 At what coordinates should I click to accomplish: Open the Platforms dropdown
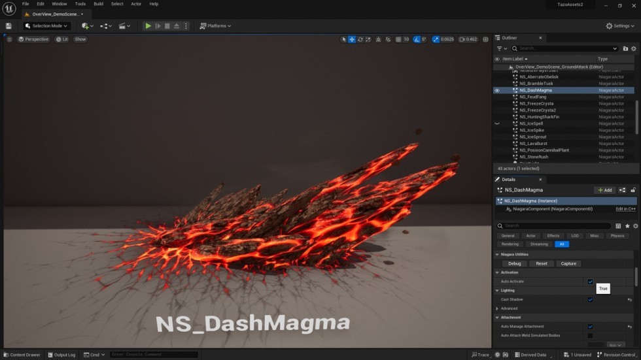[x=215, y=25]
